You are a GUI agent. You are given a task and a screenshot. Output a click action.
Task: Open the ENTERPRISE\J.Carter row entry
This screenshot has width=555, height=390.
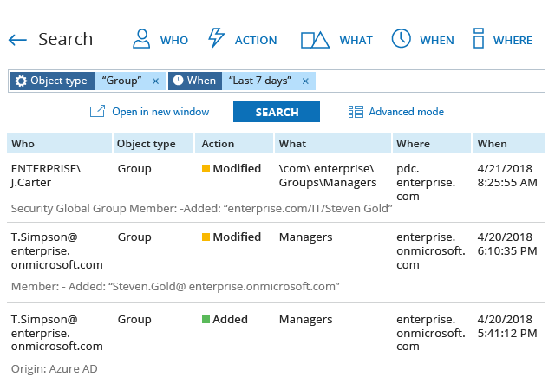coord(45,175)
